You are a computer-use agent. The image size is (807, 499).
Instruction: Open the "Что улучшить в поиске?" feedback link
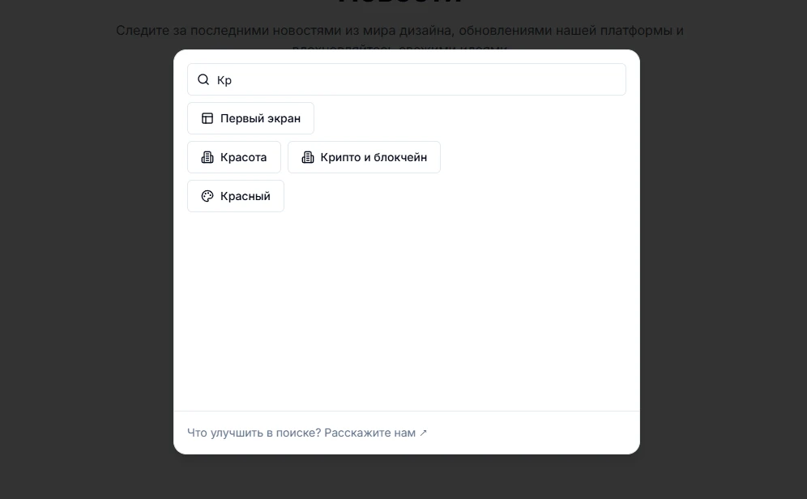[254, 433]
